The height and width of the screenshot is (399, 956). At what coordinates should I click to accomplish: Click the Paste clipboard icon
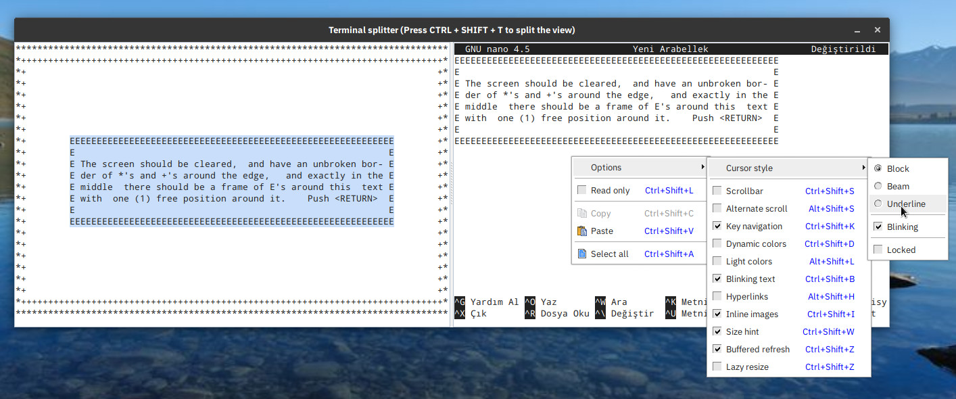[581, 231]
